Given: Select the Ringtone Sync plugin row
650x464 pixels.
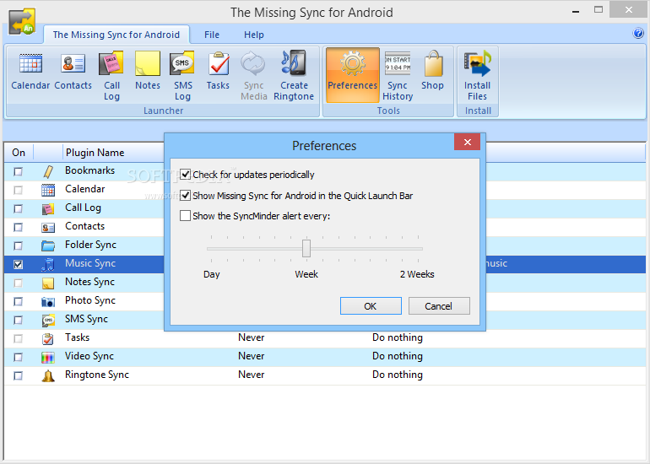Looking at the screenshot, I should [325, 375].
